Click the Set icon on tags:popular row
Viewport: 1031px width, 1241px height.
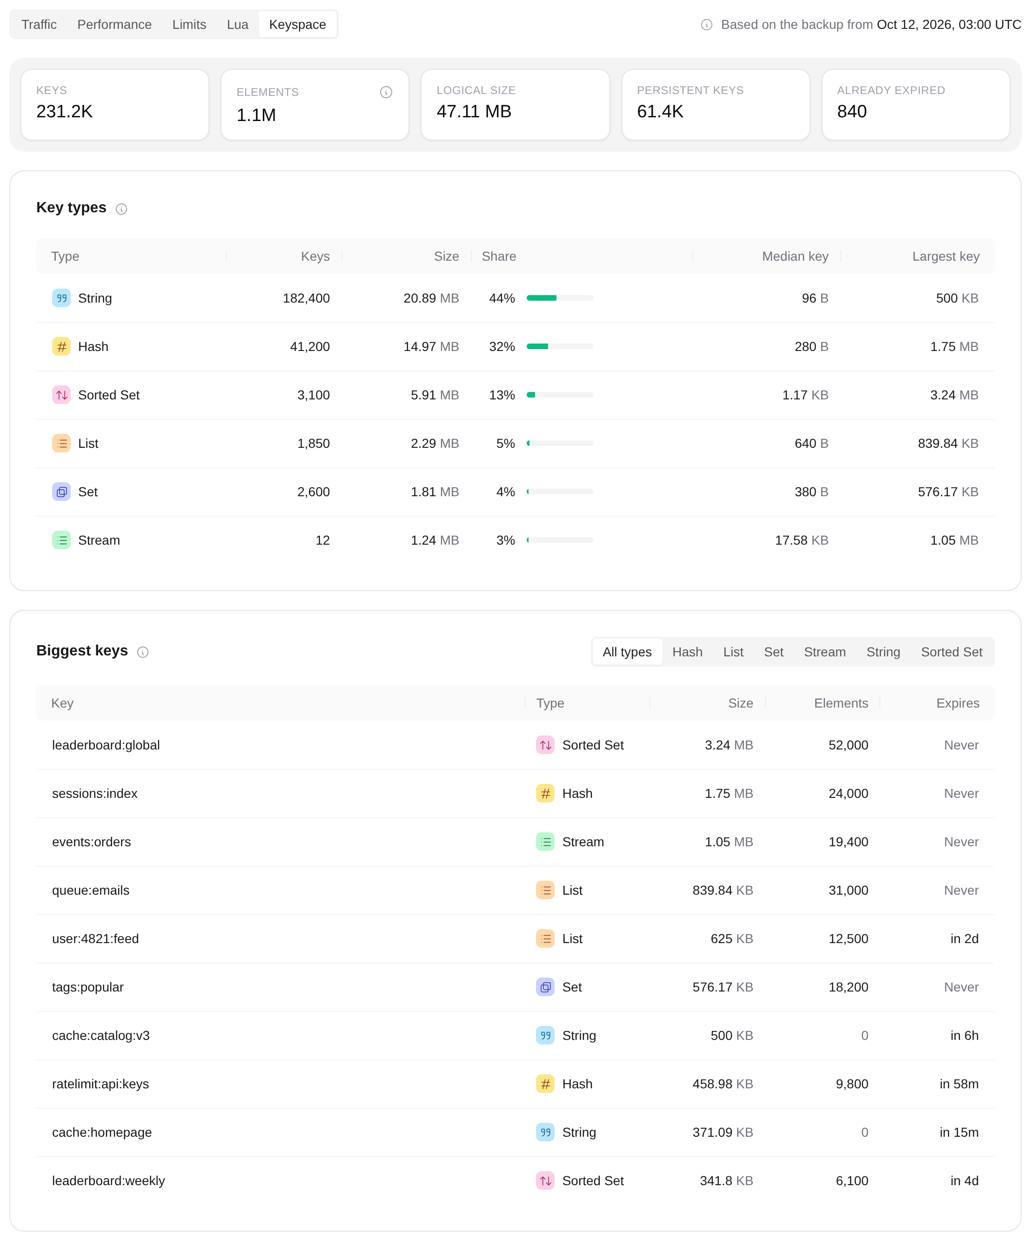tap(545, 987)
